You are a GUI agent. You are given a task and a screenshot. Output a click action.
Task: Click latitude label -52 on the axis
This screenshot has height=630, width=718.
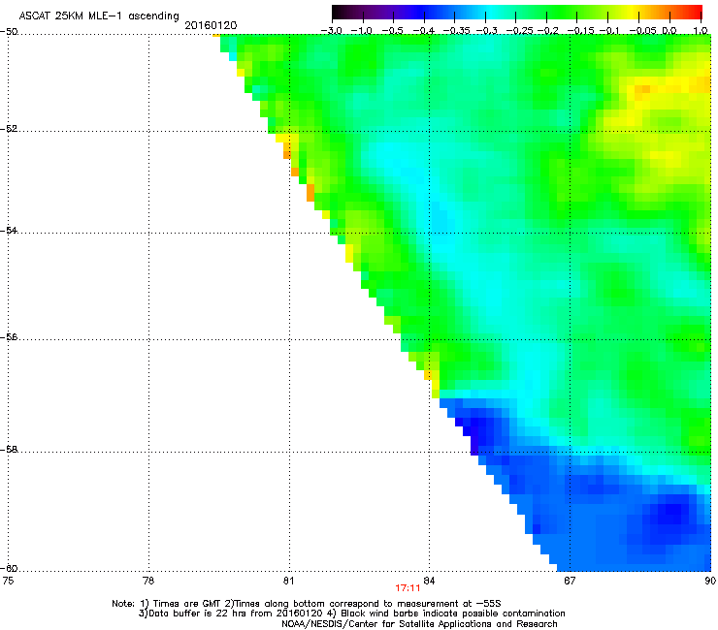coord(9,129)
